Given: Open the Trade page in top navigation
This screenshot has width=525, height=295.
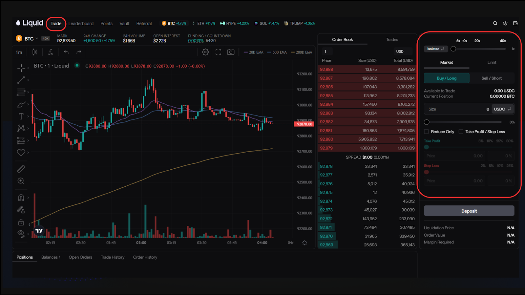Looking at the screenshot, I should click(x=56, y=24).
